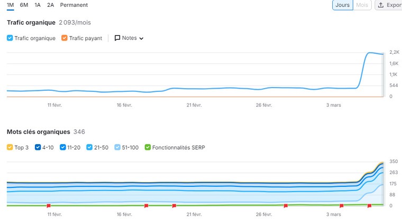The height and width of the screenshot is (219, 402).
Task: Open the red note flag before 11 févr.
Action: pos(48,205)
